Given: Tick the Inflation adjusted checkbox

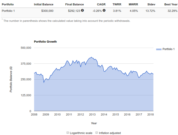Looking at the screenshot, I should click(96, 132).
